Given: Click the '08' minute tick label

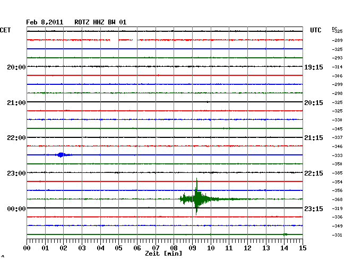Looking at the screenshot, I should coord(174,248).
